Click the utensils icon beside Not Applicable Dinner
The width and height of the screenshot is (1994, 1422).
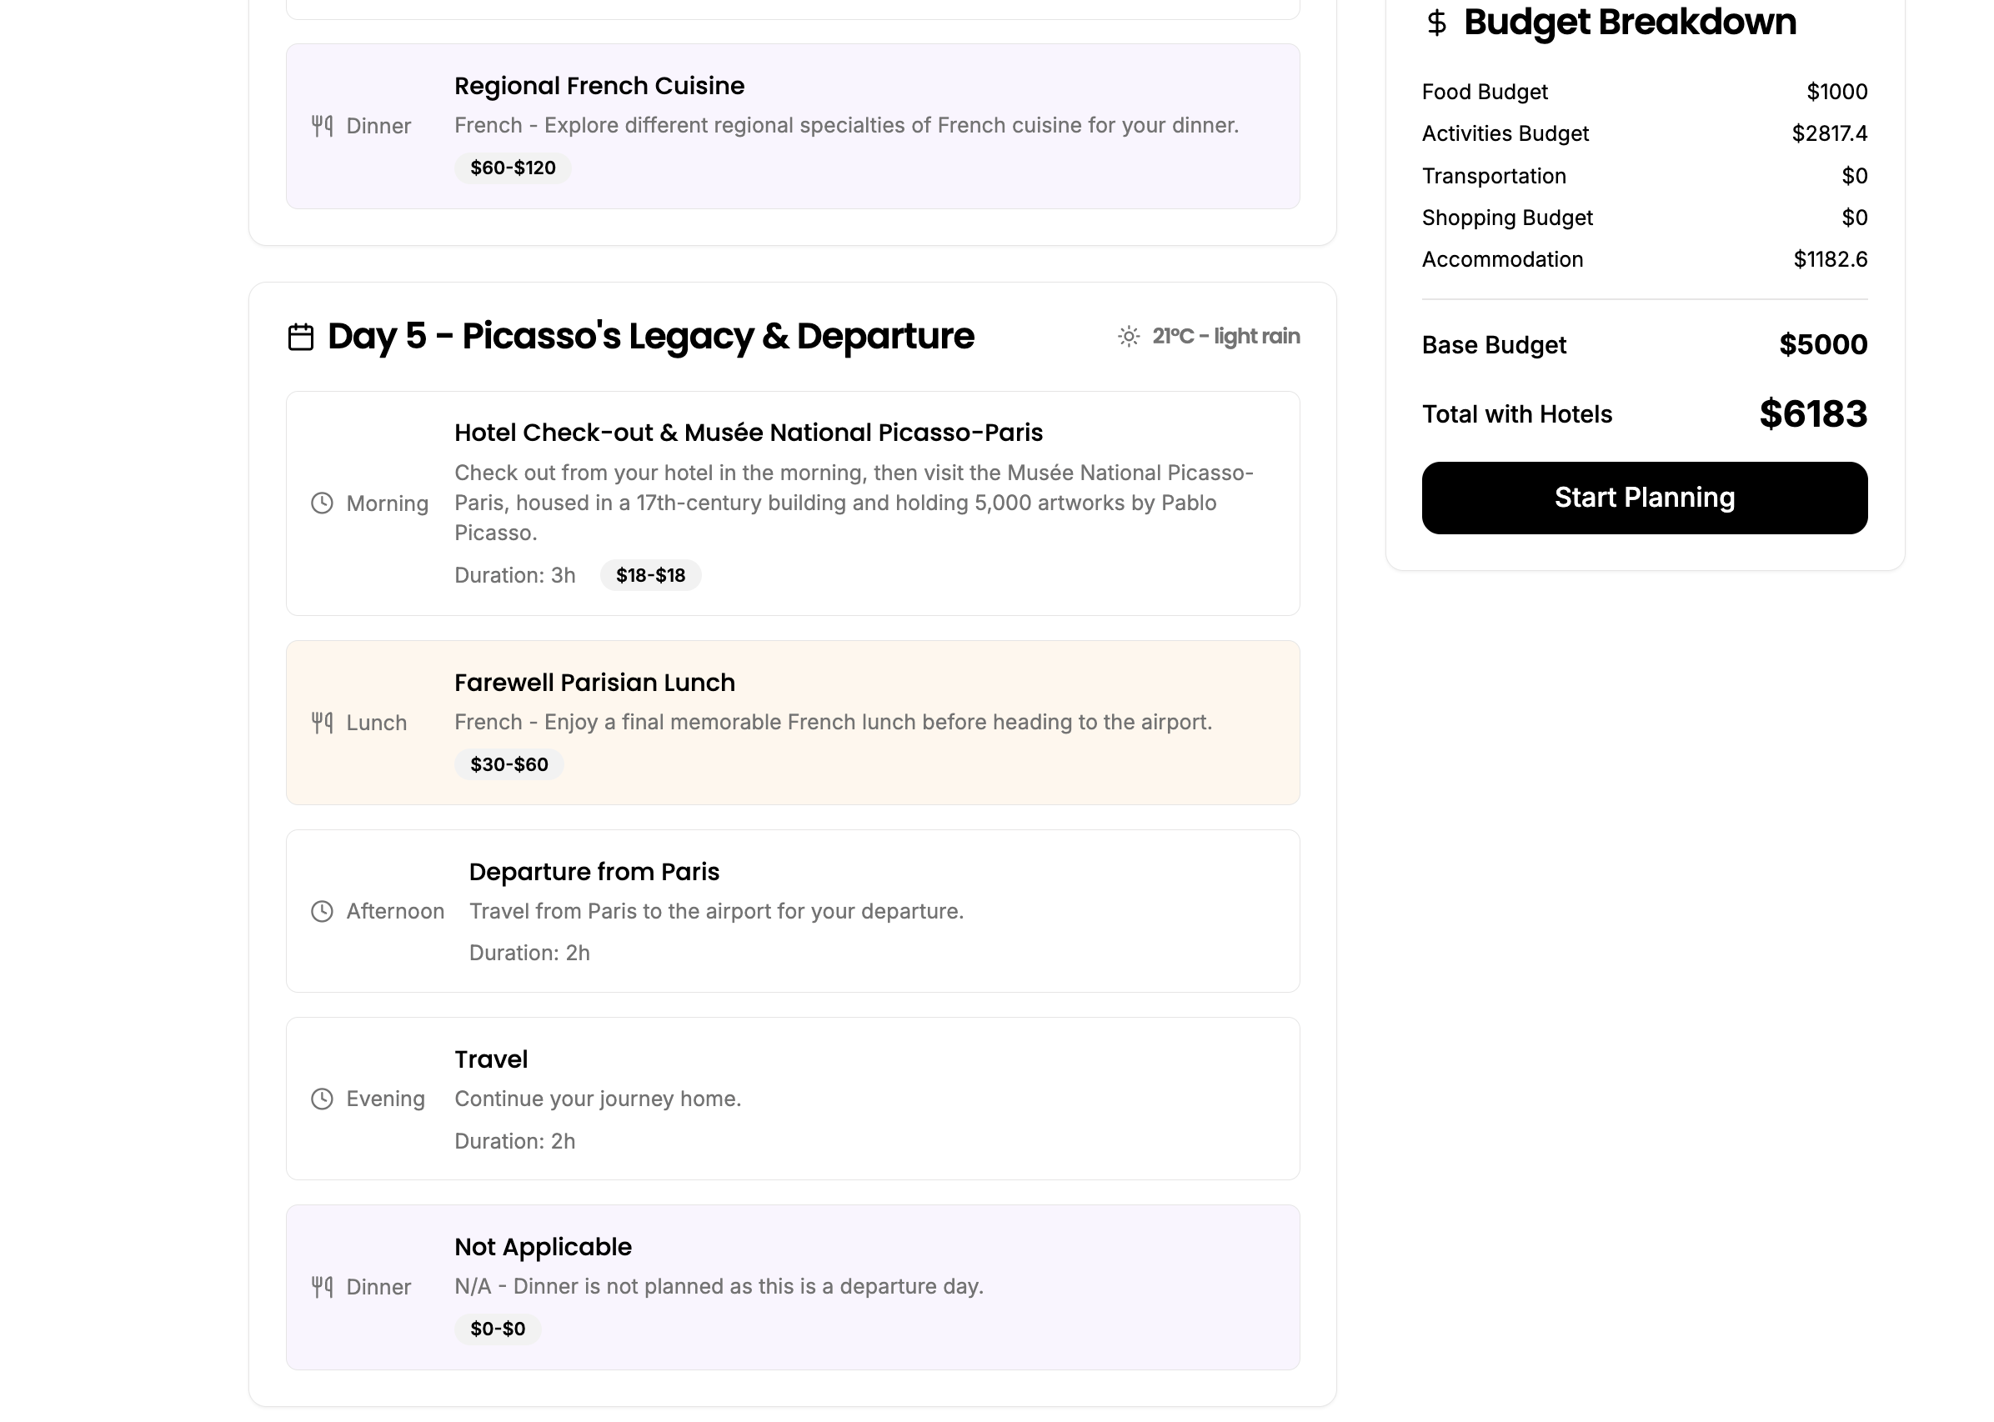click(323, 1286)
